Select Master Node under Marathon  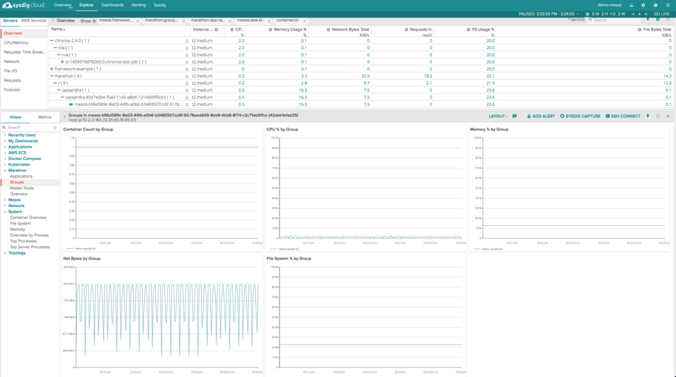tap(21, 188)
